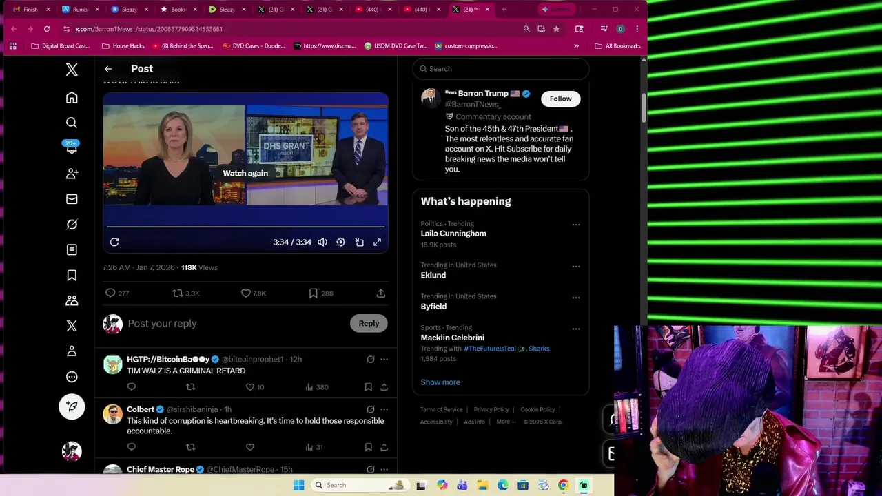Image resolution: width=882 pixels, height=496 pixels.
Task: Open Chrome zoom magnifier in address bar
Action: click(x=526, y=29)
